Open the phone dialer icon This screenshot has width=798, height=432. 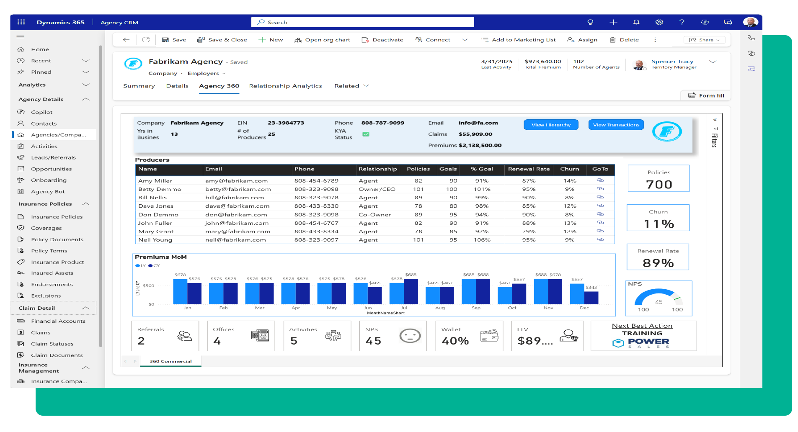click(x=751, y=38)
